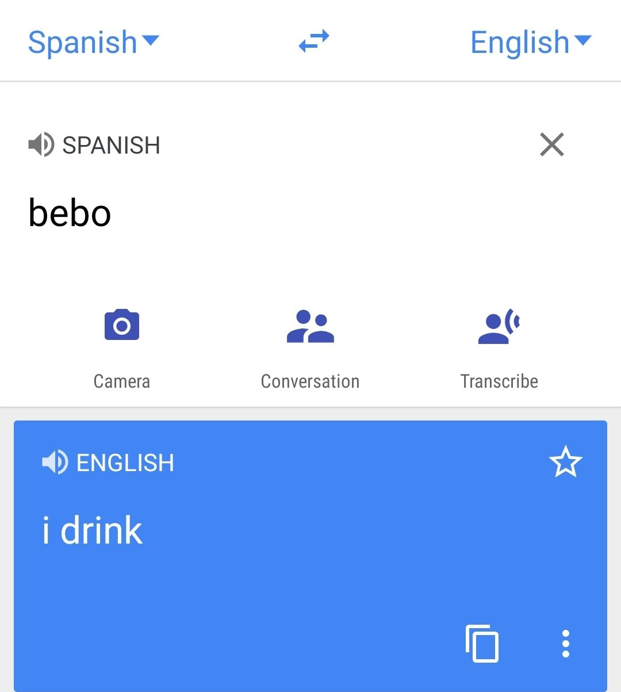The width and height of the screenshot is (621, 692).
Task: Tap the translated text "i drink"
Action: point(93,530)
